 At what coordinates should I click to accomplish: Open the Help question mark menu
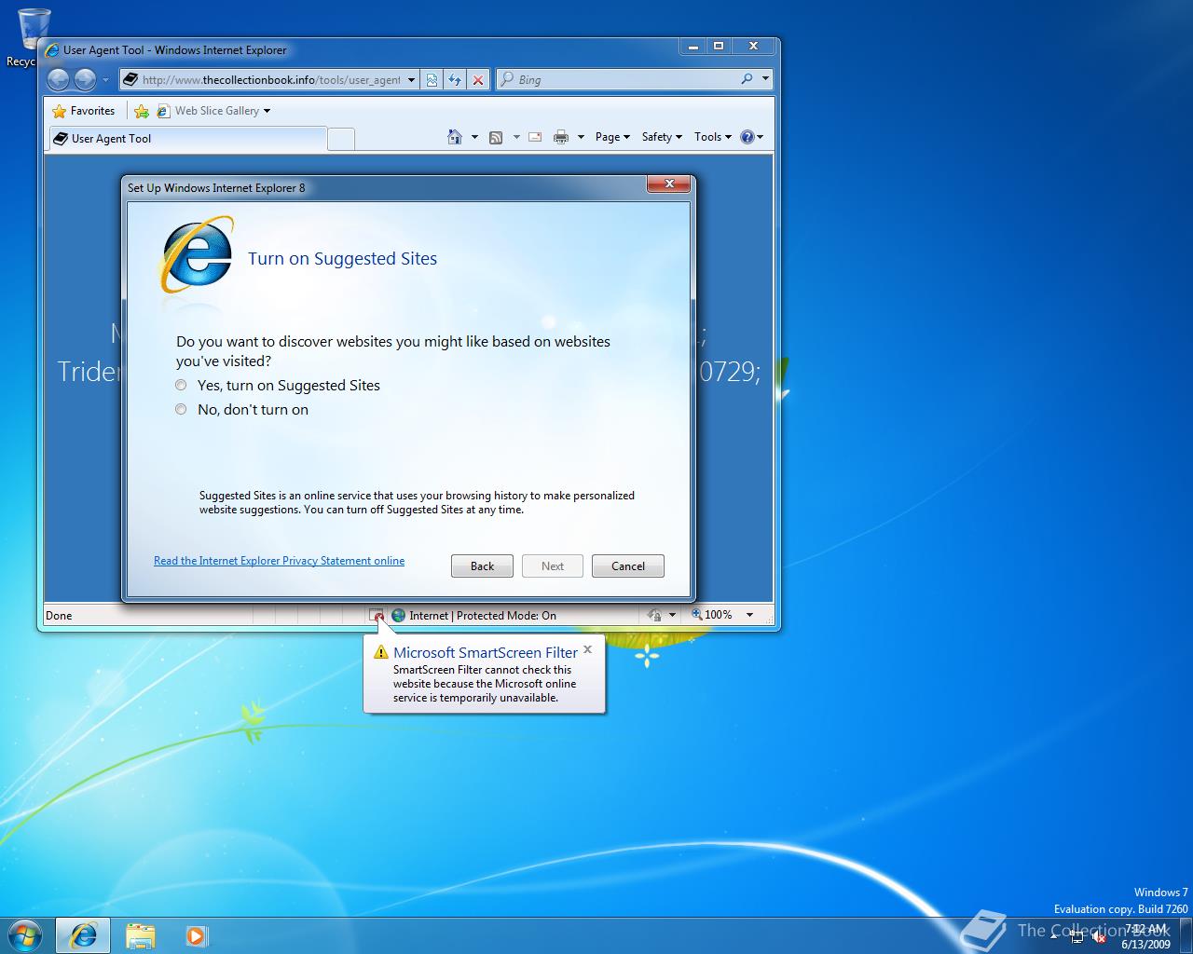pos(751,137)
